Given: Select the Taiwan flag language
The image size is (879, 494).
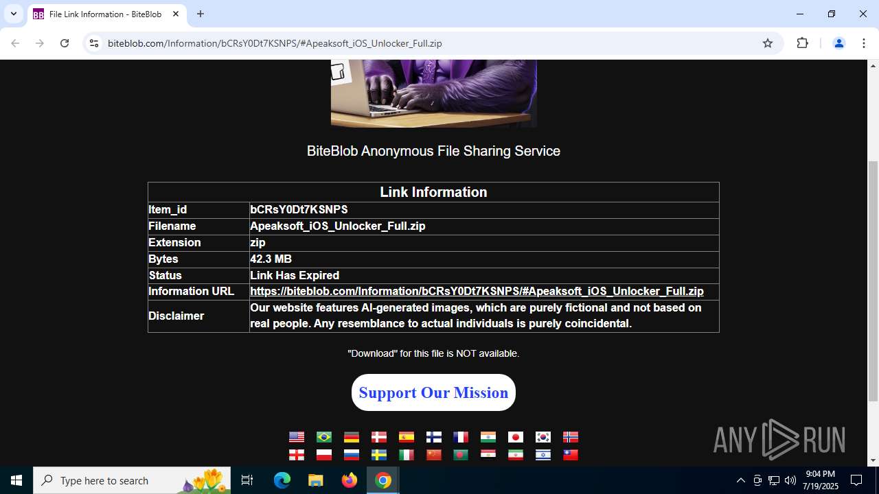Looking at the screenshot, I should (x=571, y=455).
